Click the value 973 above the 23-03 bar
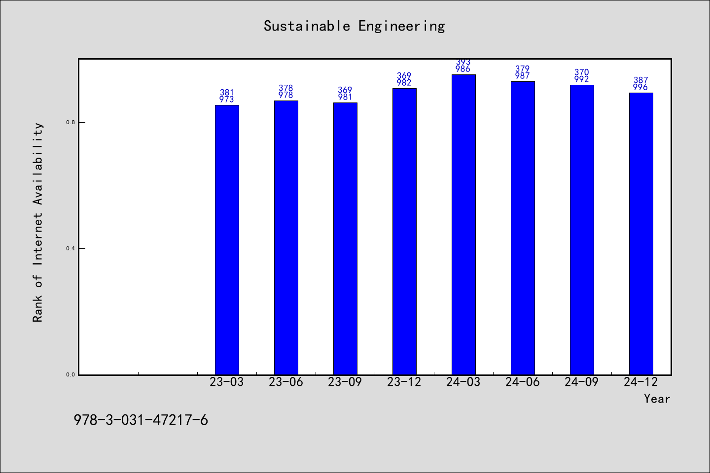The image size is (710, 473). click(x=227, y=100)
